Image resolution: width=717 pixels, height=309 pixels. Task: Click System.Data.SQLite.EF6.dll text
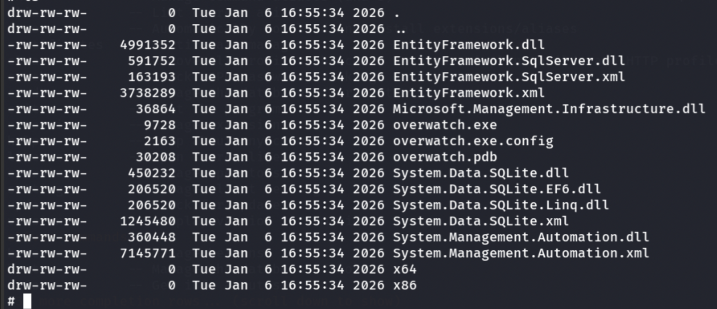click(497, 189)
